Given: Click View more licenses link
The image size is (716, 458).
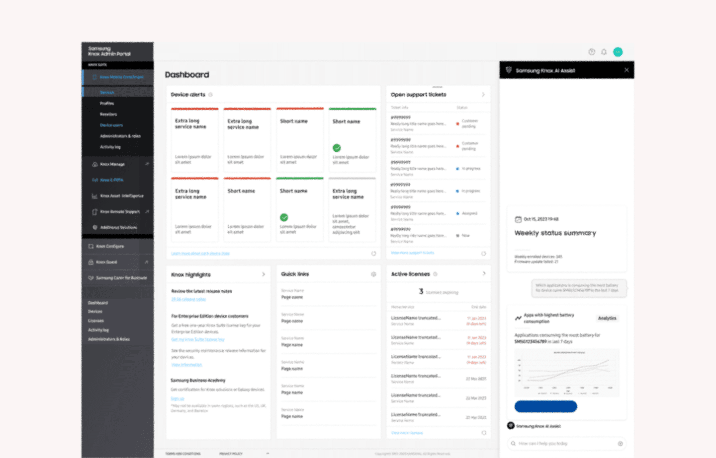Looking at the screenshot, I should tap(407, 433).
